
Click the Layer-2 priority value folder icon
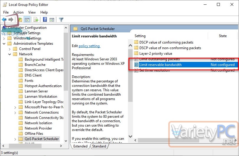pyautogui.click(x=136, y=53)
